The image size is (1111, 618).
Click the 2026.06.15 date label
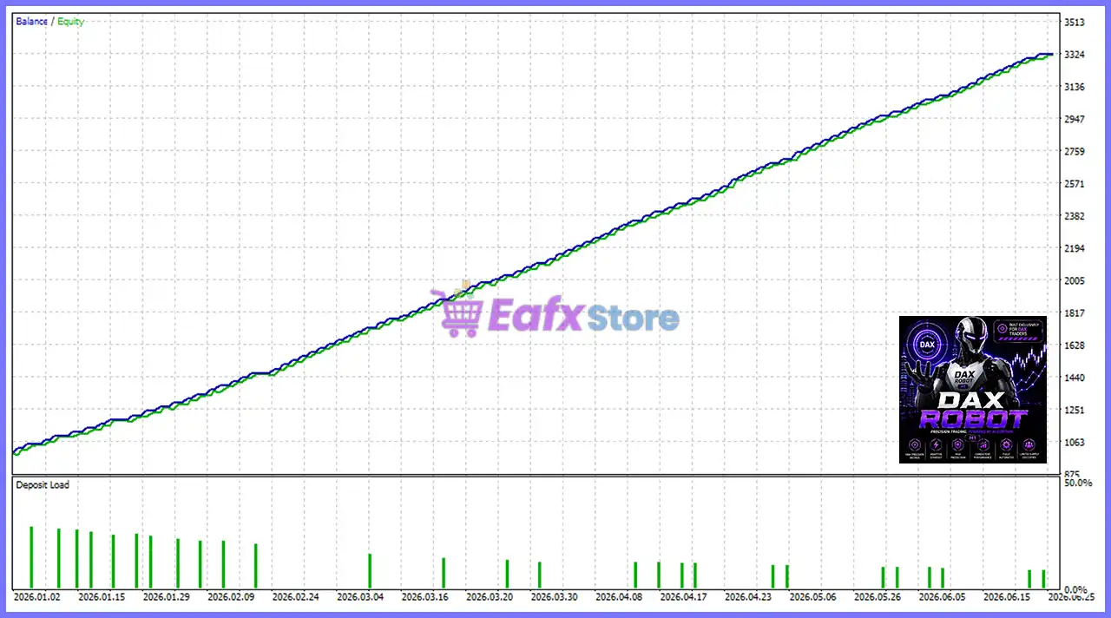tap(1007, 598)
